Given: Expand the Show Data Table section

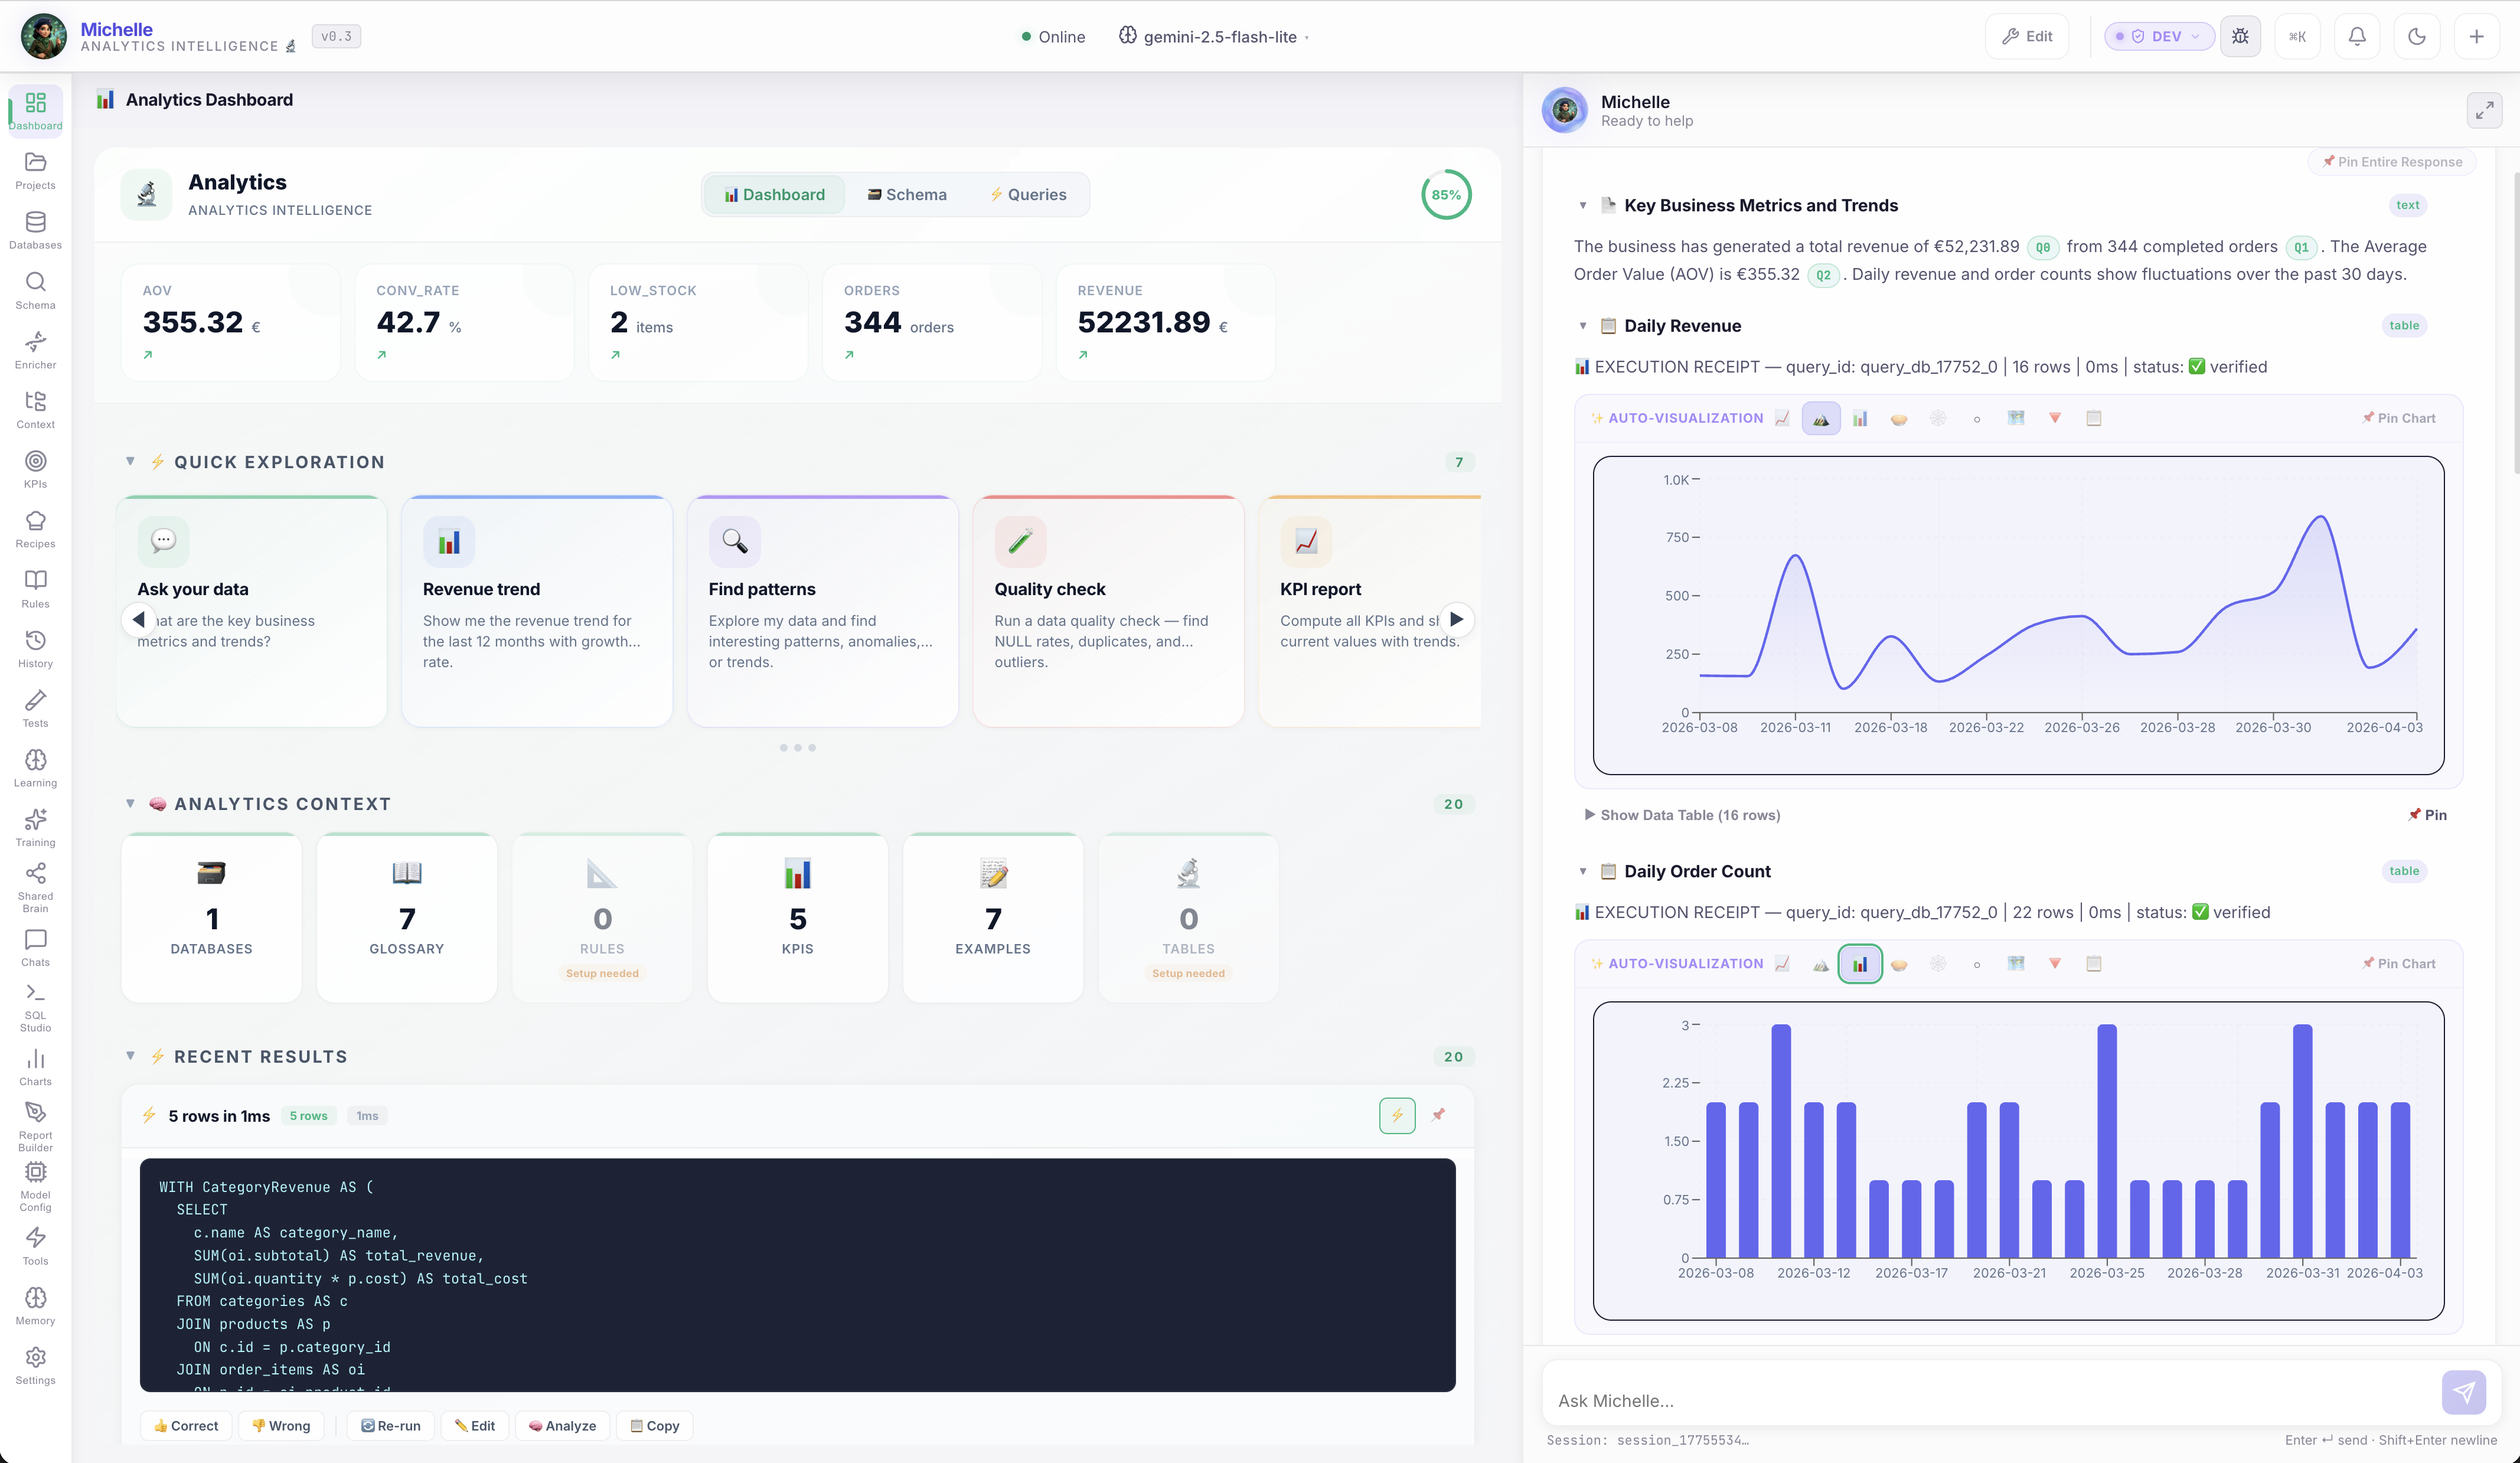Looking at the screenshot, I should (1682, 815).
